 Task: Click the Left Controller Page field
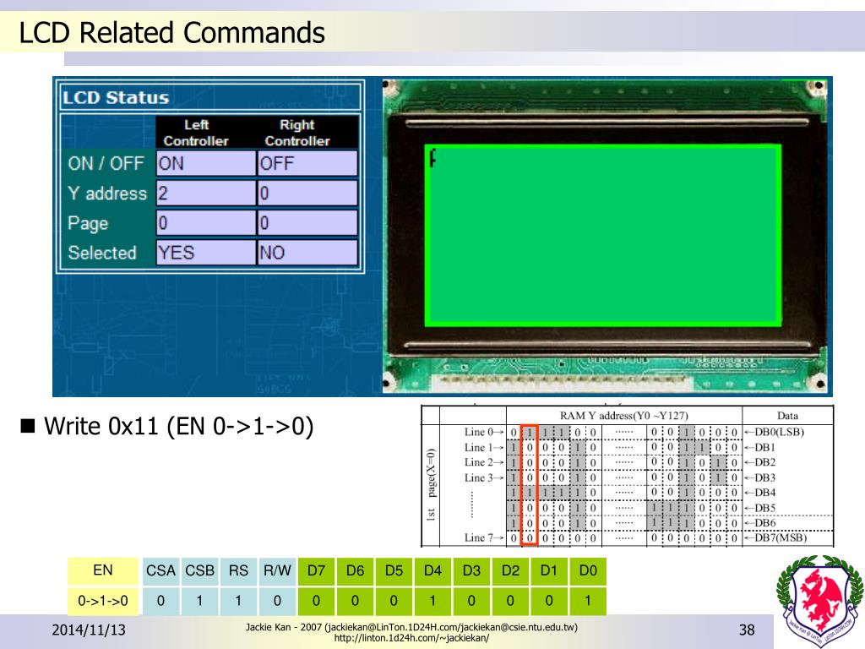pos(206,223)
